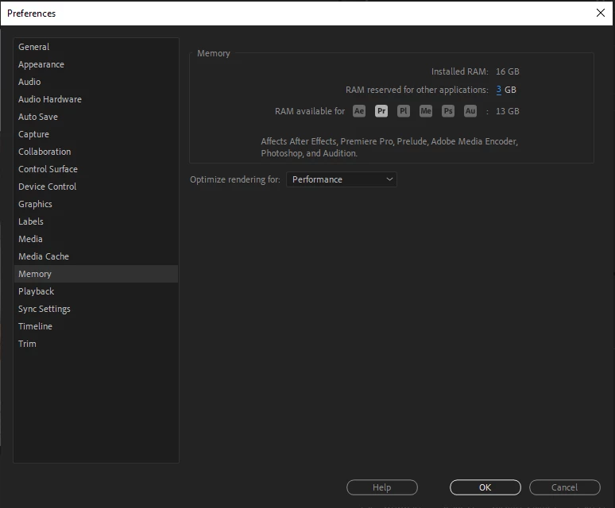Go to Sync Settings
Image resolution: width=615 pixels, height=508 pixels.
tap(96, 309)
